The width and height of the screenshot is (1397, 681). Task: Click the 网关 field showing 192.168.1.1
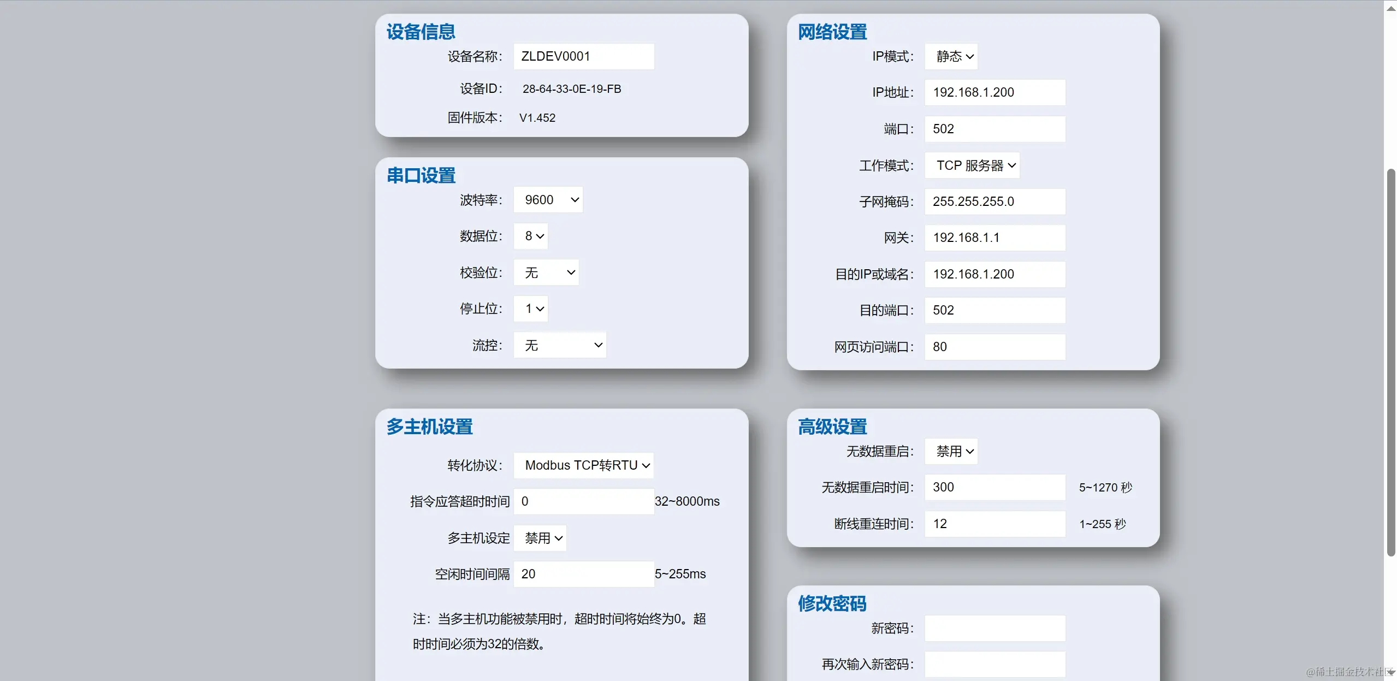(993, 237)
